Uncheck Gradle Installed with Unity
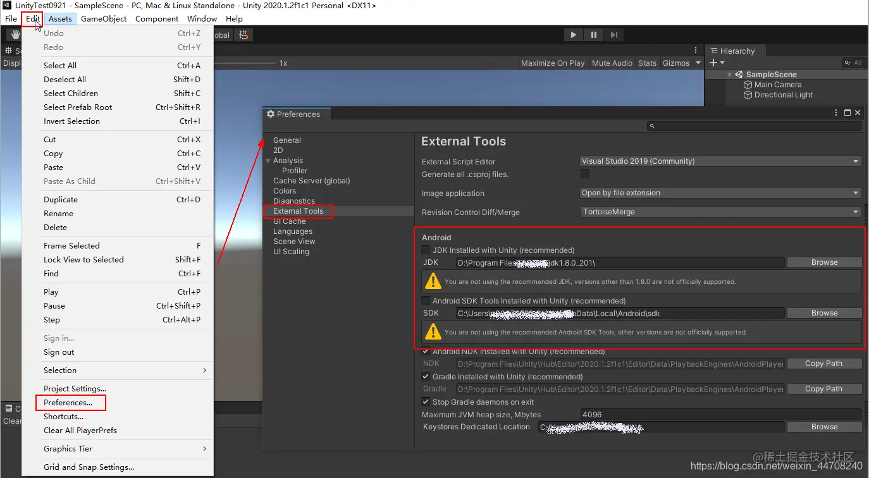869x478 pixels. [x=426, y=376]
